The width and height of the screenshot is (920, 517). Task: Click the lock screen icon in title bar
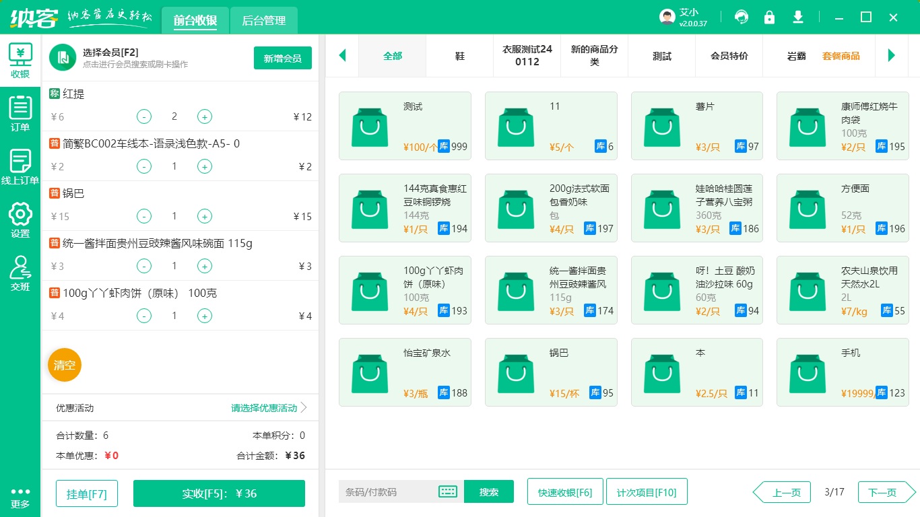(770, 17)
